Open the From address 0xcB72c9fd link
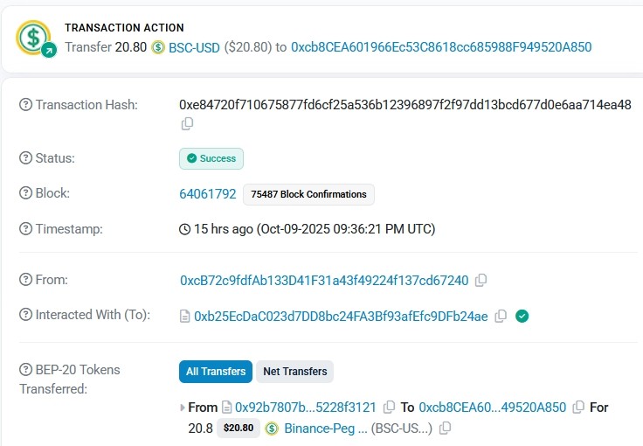643x446 pixels. [x=324, y=281]
